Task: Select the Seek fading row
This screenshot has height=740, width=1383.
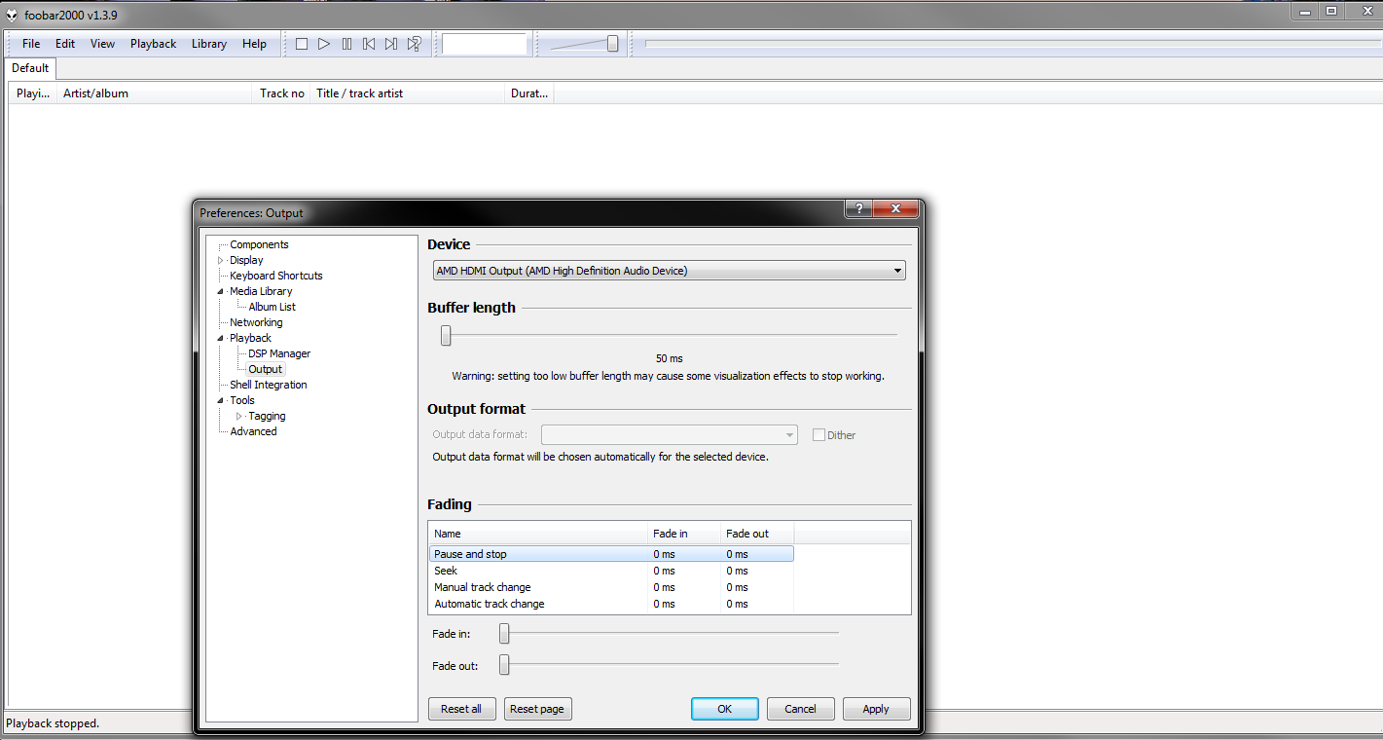Action: click(x=611, y=571)
